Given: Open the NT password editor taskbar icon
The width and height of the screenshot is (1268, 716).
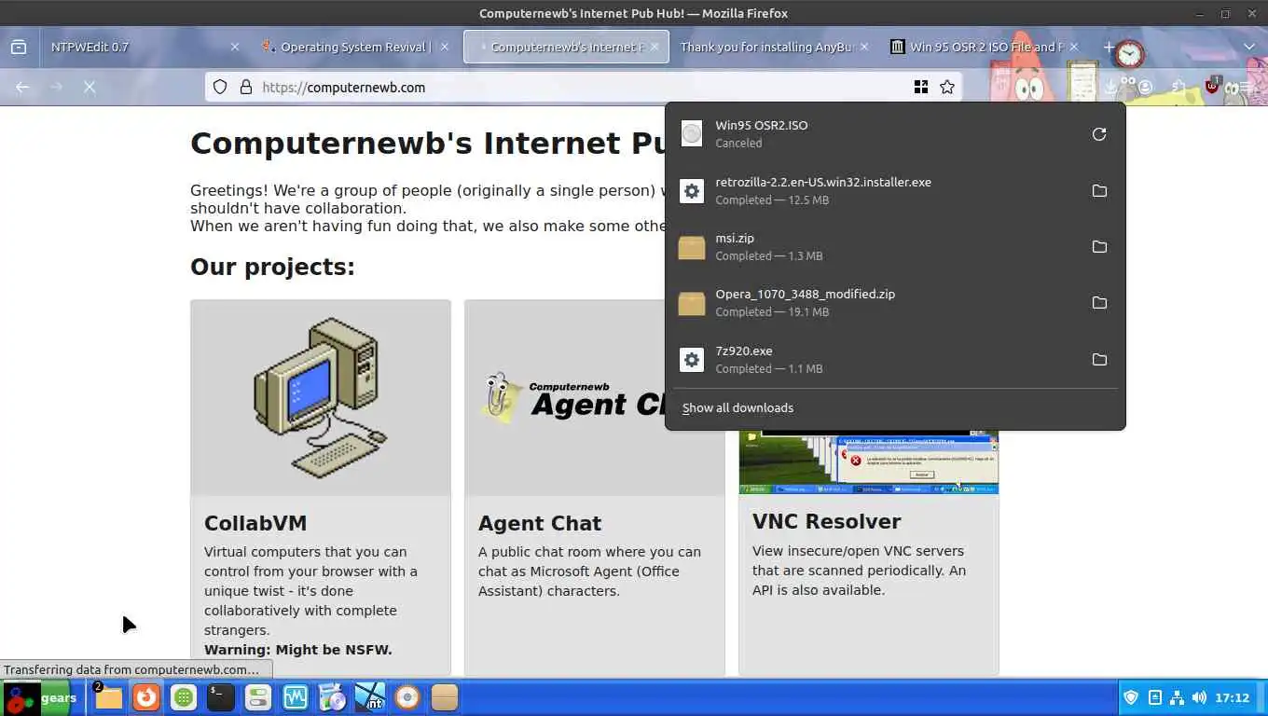Looking at the screenshot, I should click(370, 697).
